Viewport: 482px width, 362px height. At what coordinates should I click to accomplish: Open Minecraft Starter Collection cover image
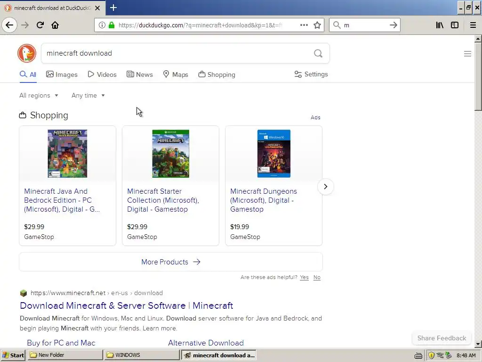coord(170,153)
